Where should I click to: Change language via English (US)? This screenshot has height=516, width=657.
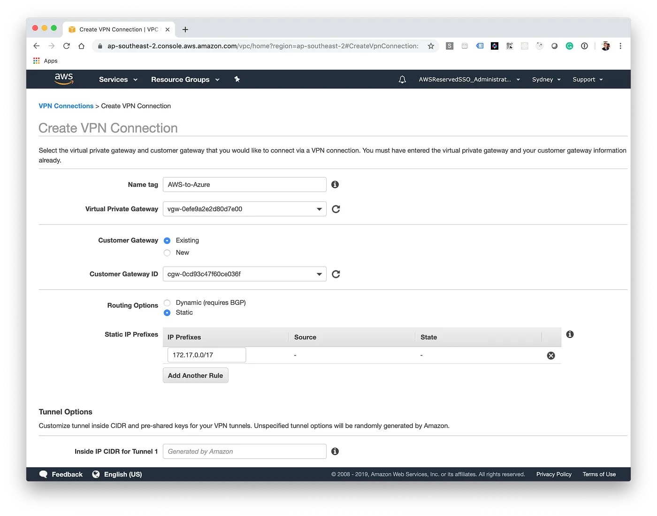(123, 475)
